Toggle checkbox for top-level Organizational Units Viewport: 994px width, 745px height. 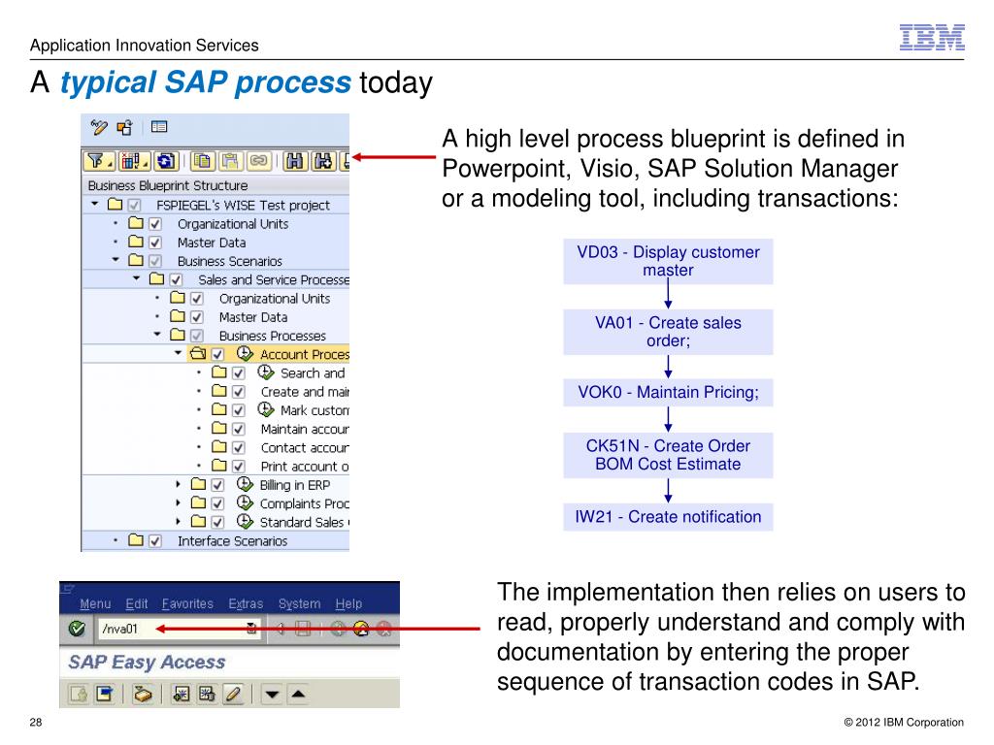(x=155, y=224)
